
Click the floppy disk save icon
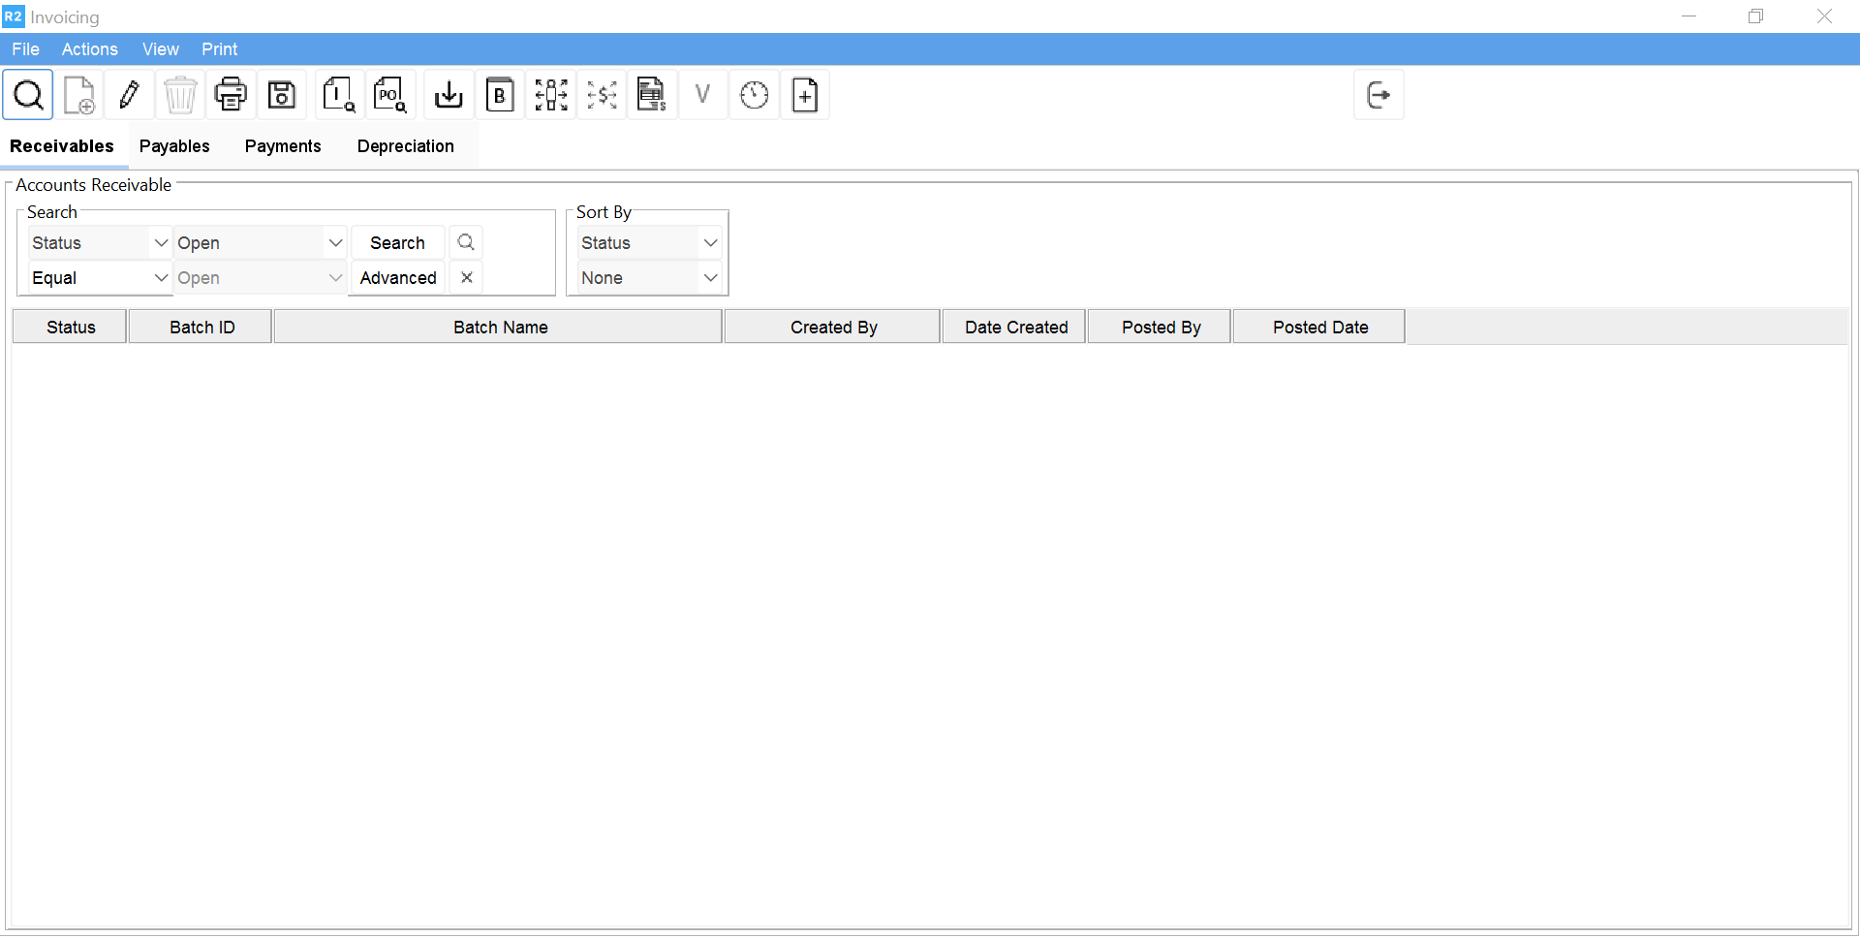pos(282,95)
